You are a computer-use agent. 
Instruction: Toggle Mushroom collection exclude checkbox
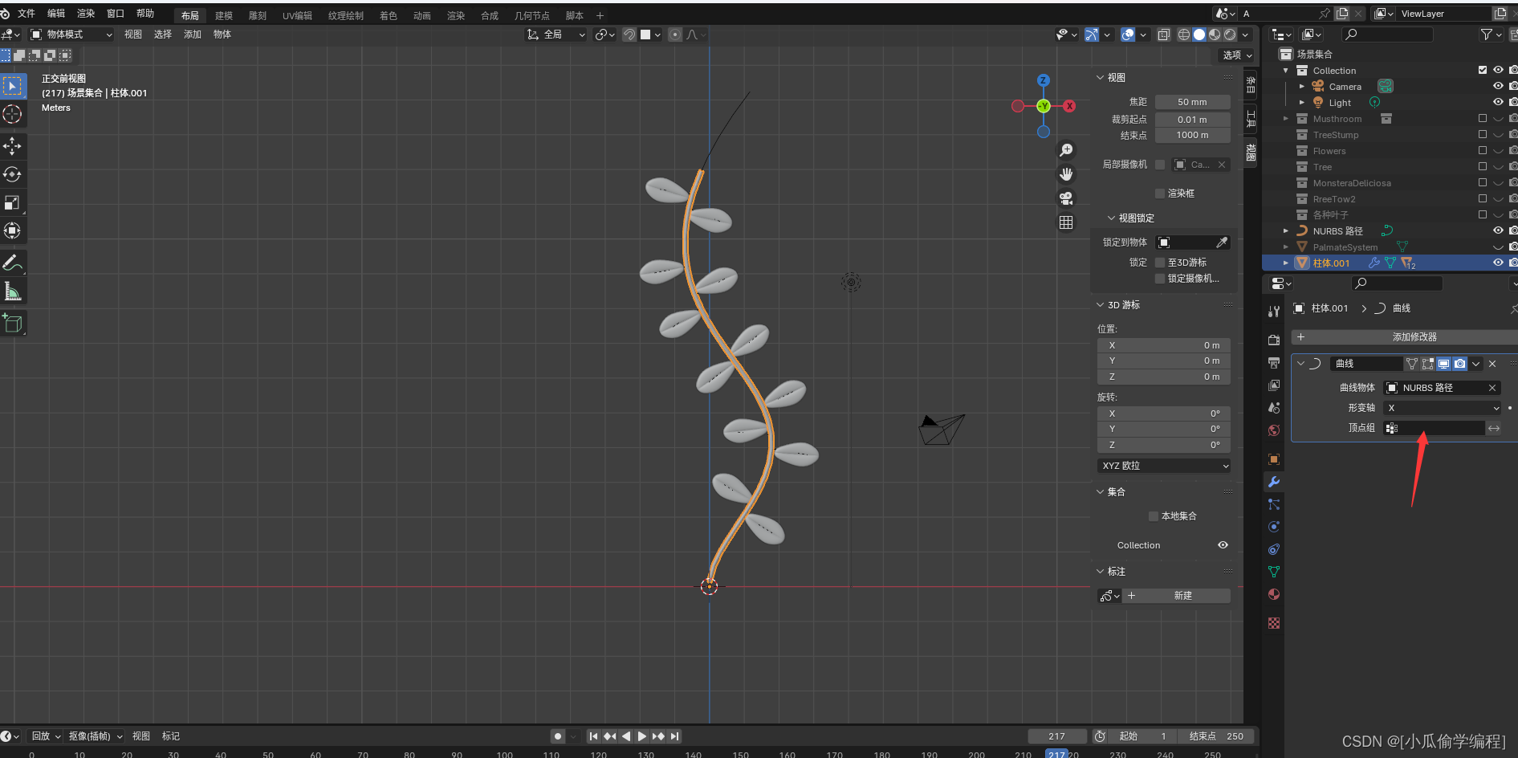(1483, 118)
